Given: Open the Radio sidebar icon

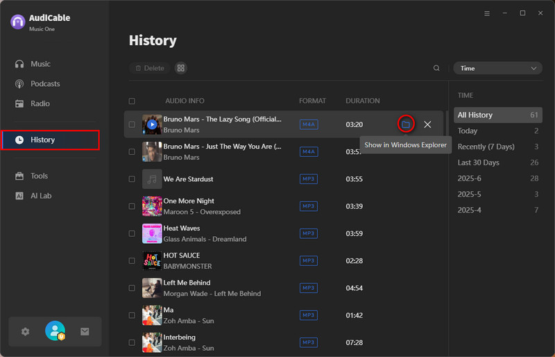Looking at the screenshot, I should 19,103.
